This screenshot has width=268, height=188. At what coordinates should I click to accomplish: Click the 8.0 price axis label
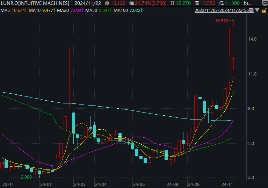251,109
